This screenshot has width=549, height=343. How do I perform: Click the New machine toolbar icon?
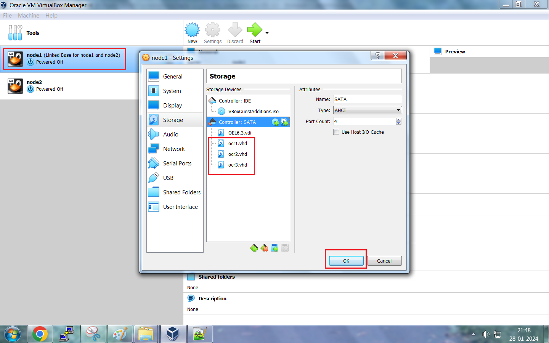(192, 33)
